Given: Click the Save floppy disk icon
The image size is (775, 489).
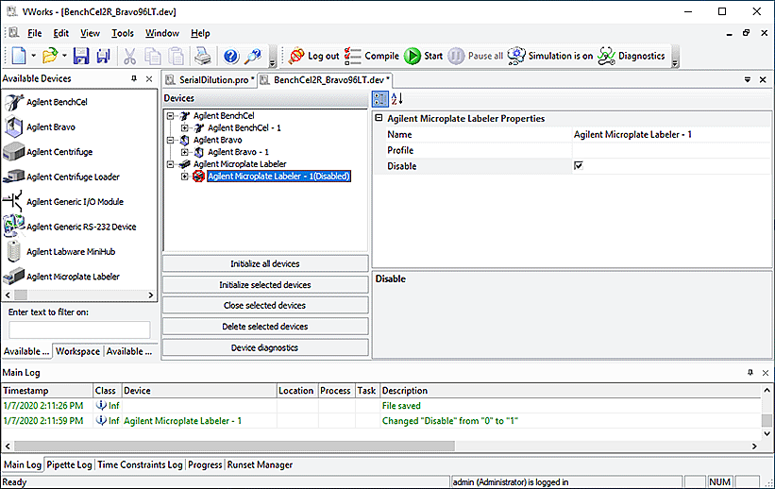Looking at the screenshot, I should [81, 56].
